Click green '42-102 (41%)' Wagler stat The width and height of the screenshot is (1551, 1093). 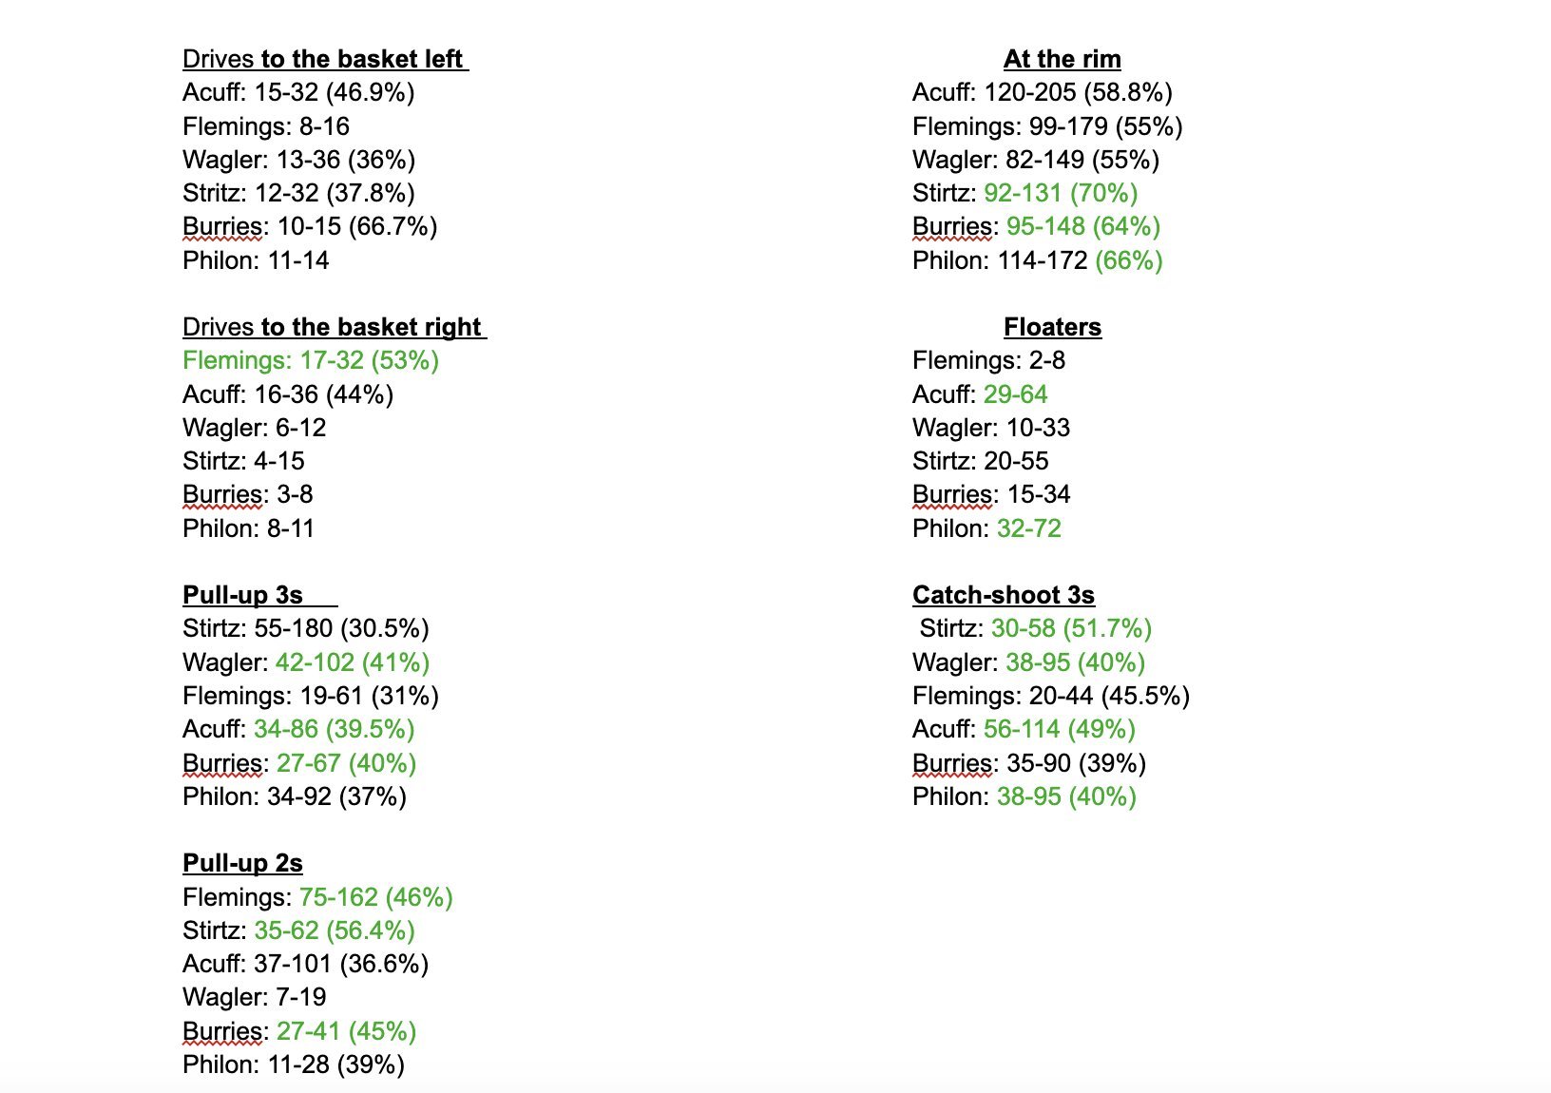[x=353, y=662]
